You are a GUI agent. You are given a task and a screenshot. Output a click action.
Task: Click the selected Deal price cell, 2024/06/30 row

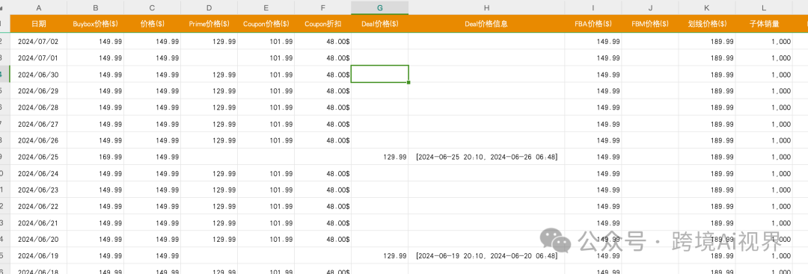pos(380,75)
